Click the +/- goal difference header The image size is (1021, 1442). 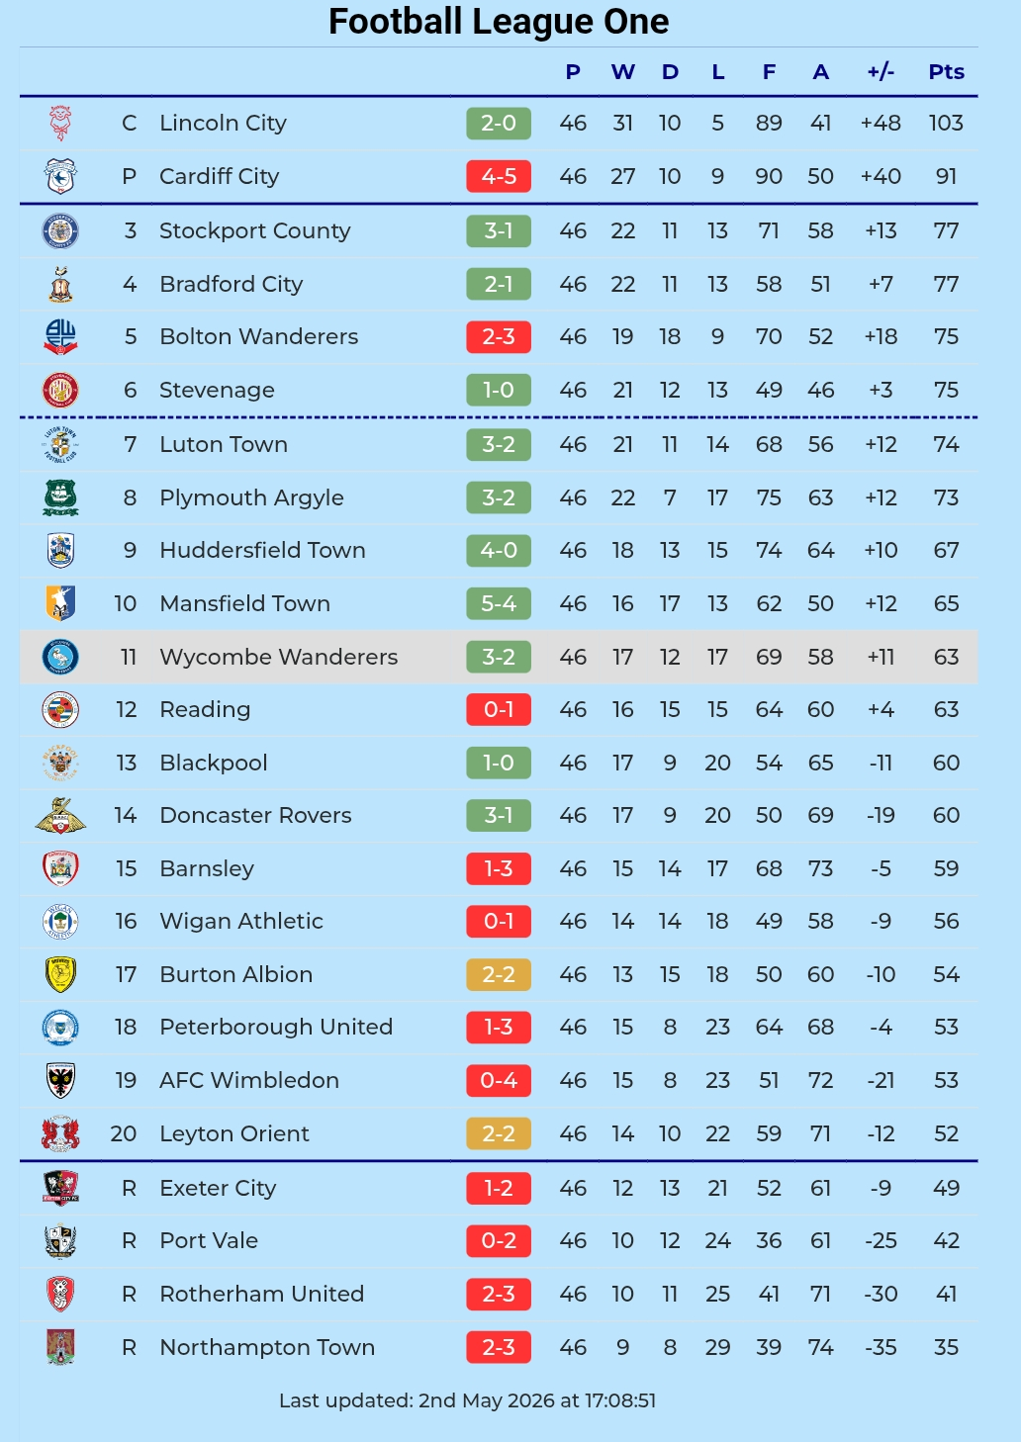pos(881,71)
